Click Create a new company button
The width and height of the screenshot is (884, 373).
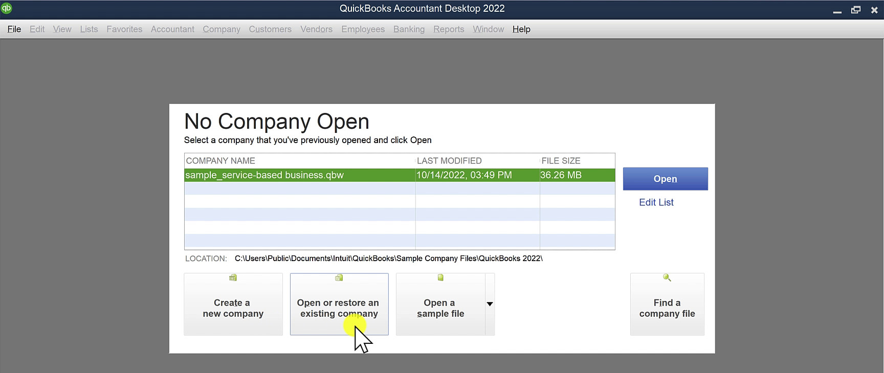233,304
